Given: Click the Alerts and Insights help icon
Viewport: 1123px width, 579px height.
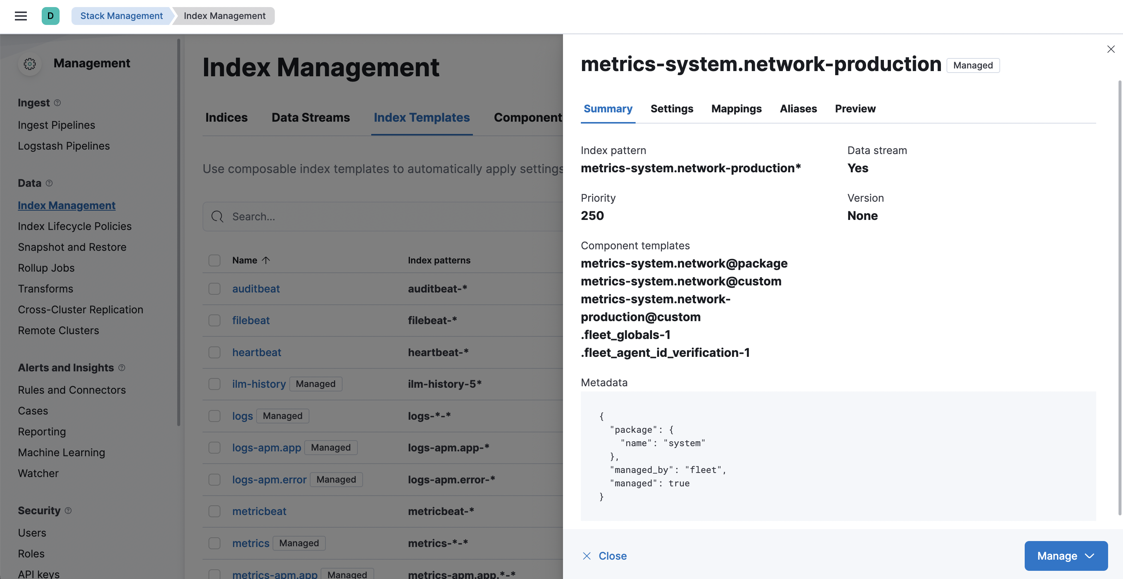Looking at the screenshot, I should point(122,368).
